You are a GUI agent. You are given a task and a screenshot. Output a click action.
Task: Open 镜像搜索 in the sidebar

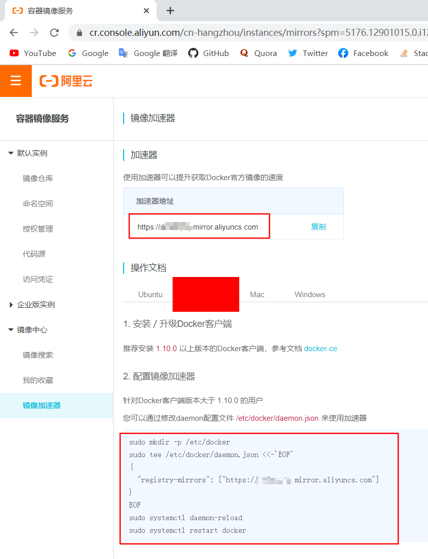pos(38,355)
